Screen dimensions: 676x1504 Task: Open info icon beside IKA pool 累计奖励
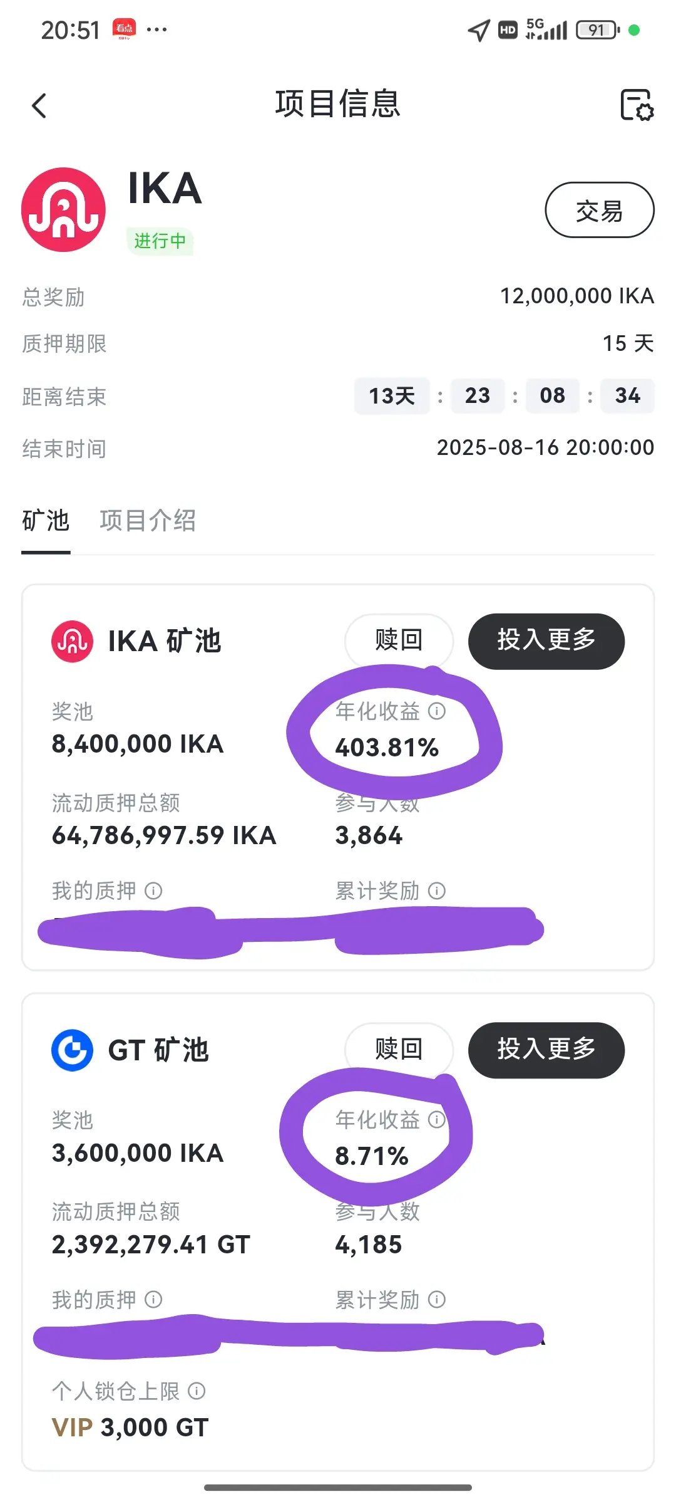[x=437, y=890]
